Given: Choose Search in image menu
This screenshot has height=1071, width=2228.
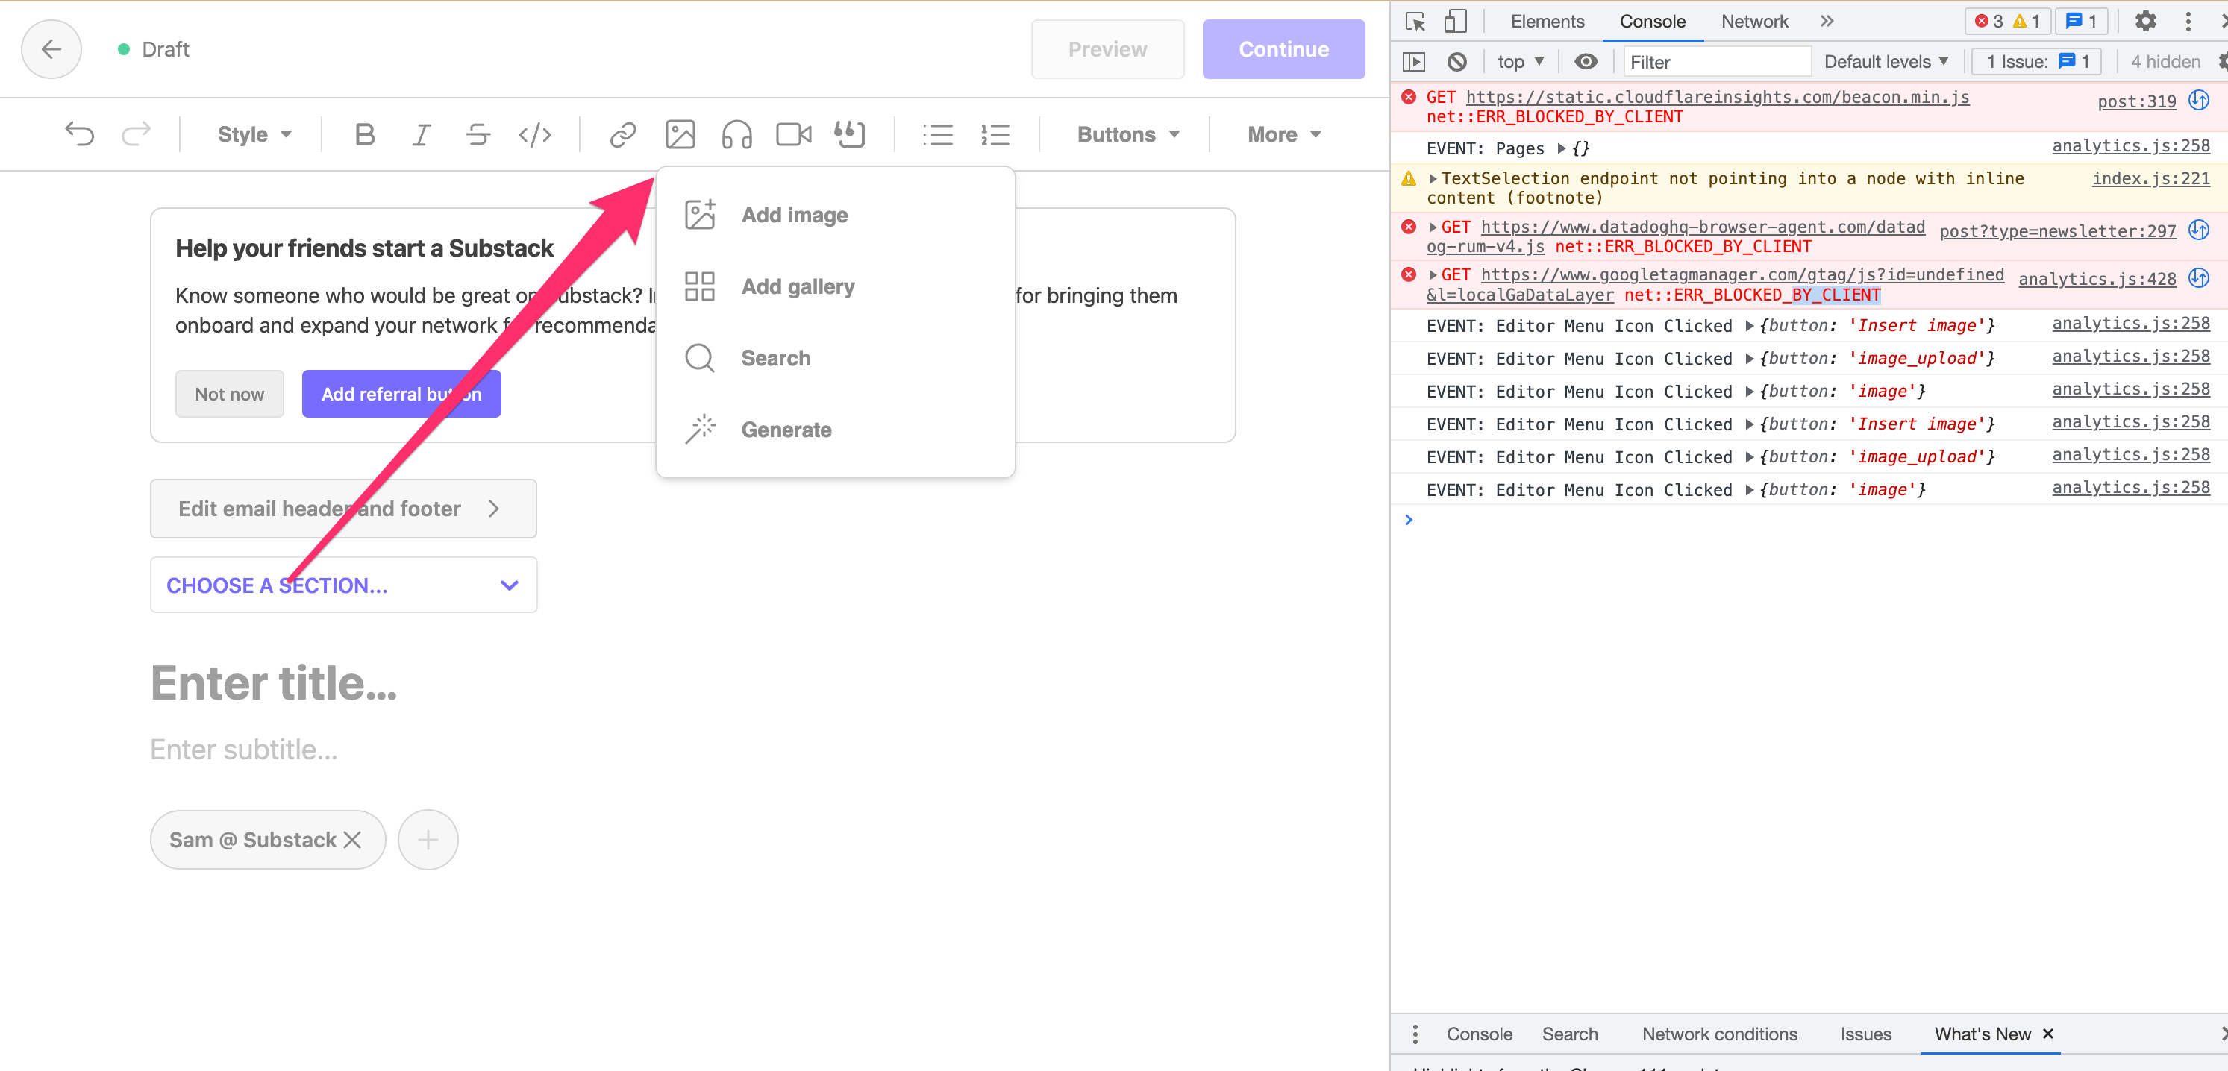Looking at the screenshot, I should click(x=835, y=358).
